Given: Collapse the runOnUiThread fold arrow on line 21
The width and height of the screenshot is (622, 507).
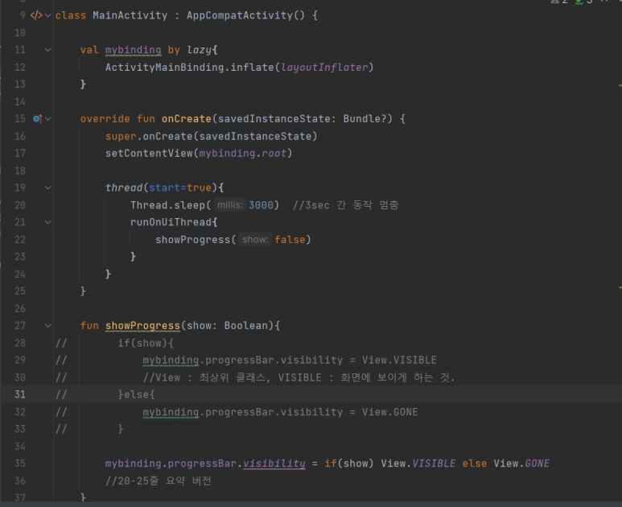Looking at the screenshot, I should (x=48, y=222).
